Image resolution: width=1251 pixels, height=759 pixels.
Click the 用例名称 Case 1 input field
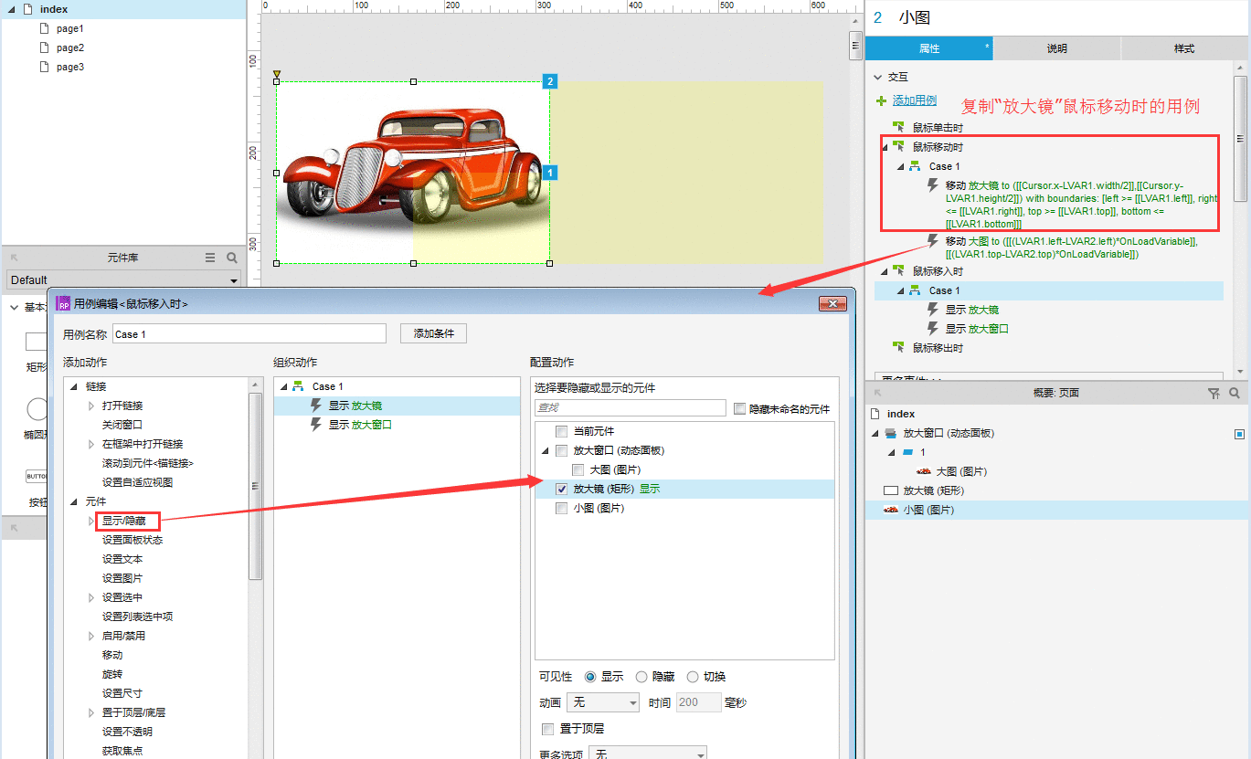pos(249,334)
